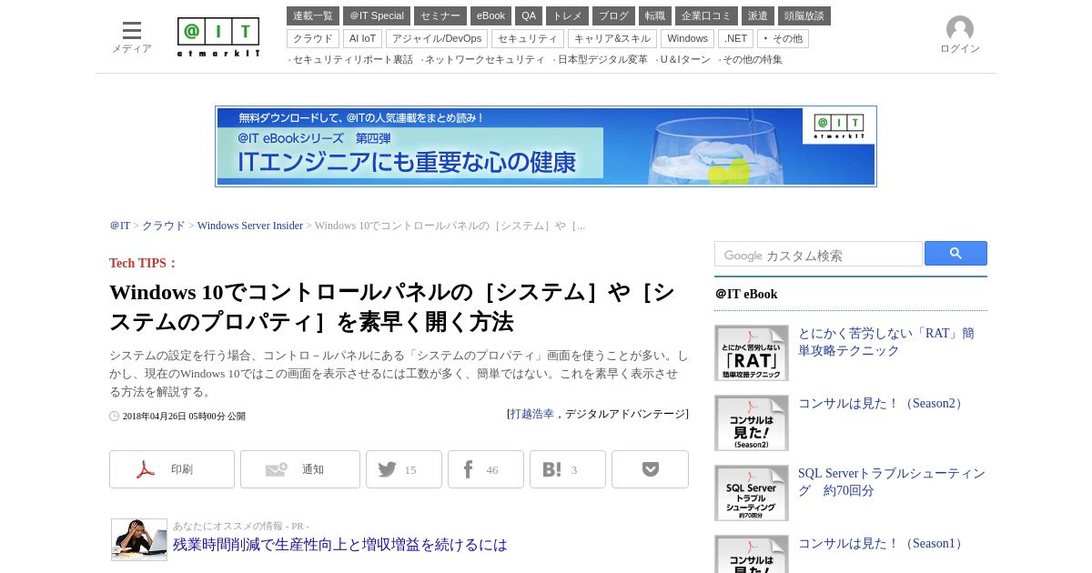This screenshot has height=573, width=1092.
Task: Print article with the 印刷 PDF icon
Action: point(172,469)
